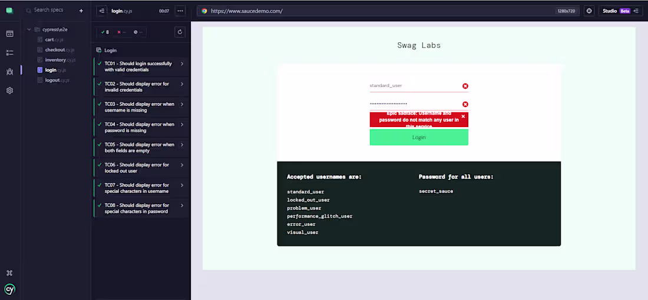Dismiss the red error message with its X
The height and width of the screenshot is (300, 648).
pos(463,116)
